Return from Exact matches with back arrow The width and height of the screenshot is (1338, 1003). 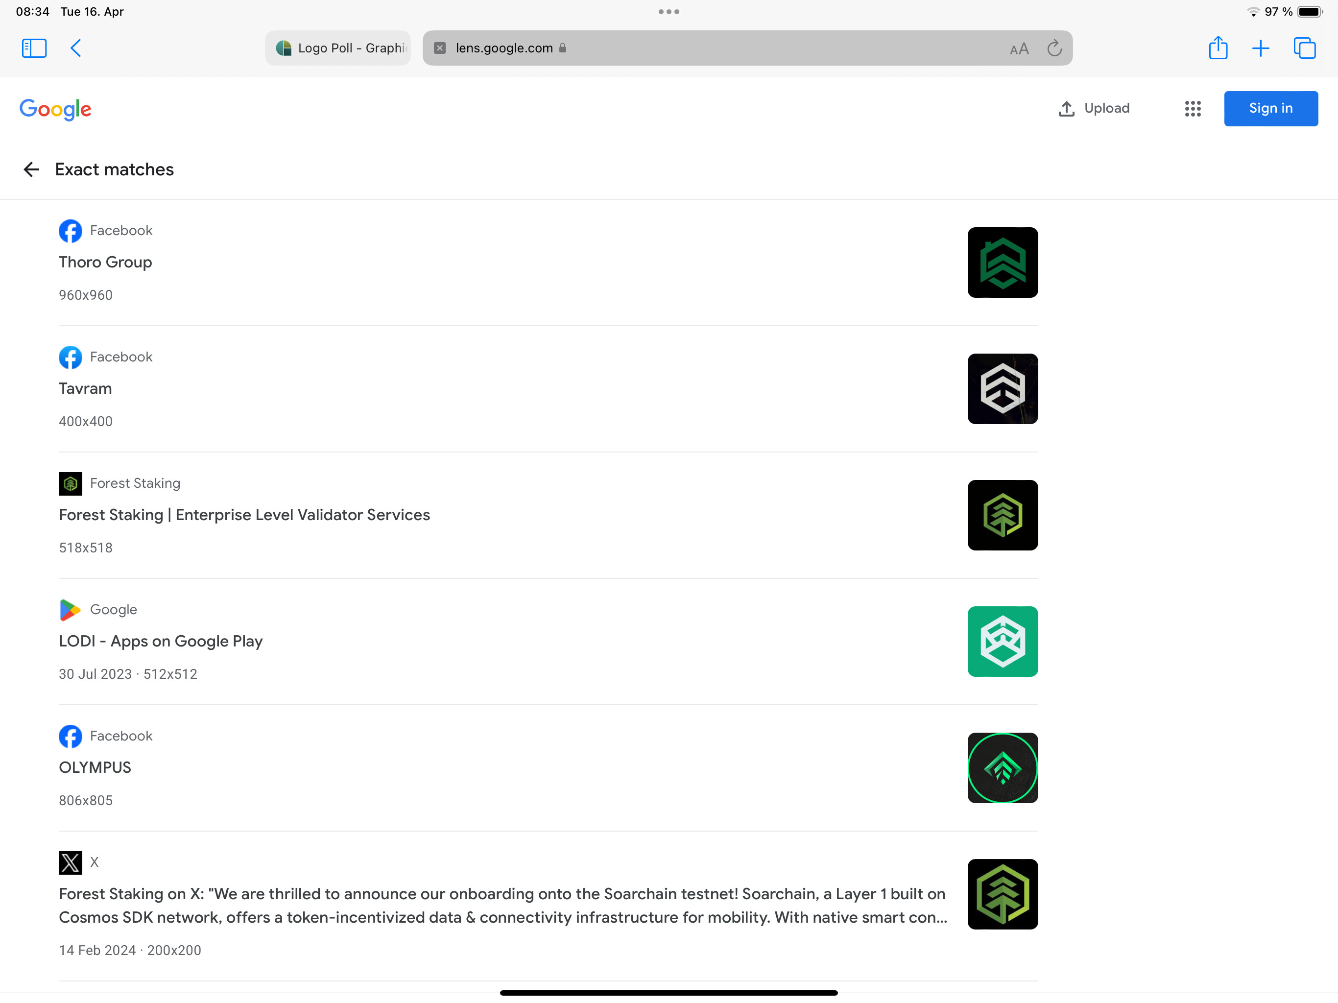pos(31,170)
